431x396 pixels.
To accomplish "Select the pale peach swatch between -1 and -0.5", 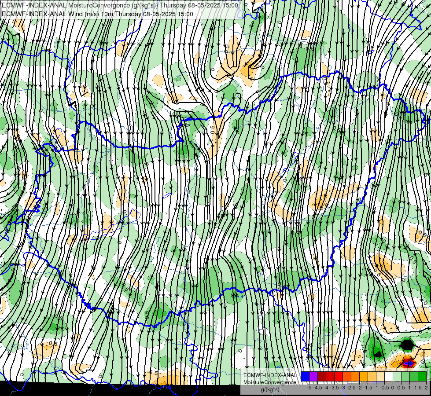I will coord(380,376).
